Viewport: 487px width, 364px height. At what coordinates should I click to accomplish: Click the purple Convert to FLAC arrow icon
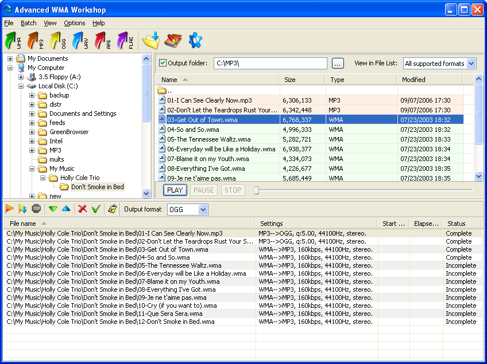125,41
